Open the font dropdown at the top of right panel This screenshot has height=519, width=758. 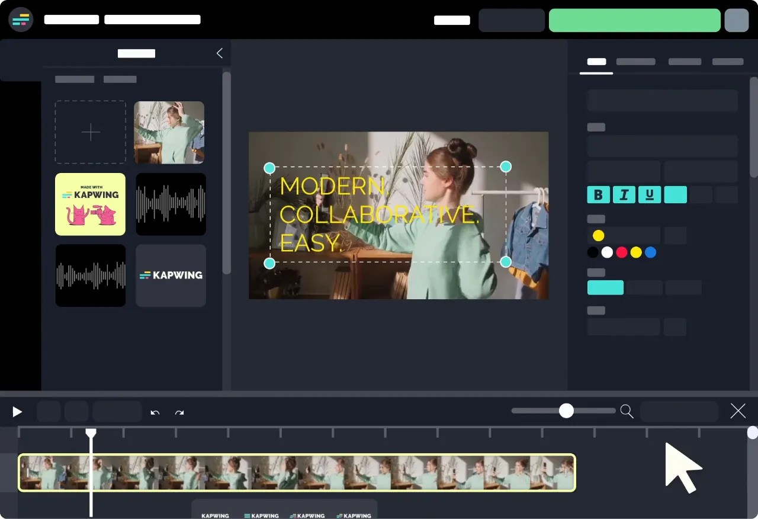pos(661,100)
